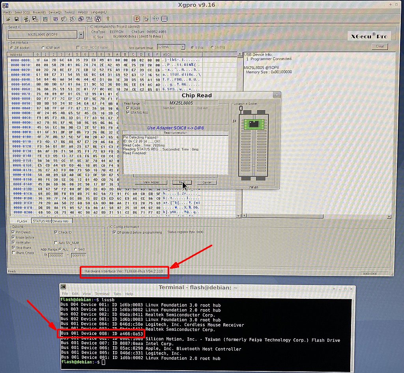The image size is (404, 373).
Task: Open the Language(L) menu
Action: (99, 12)
